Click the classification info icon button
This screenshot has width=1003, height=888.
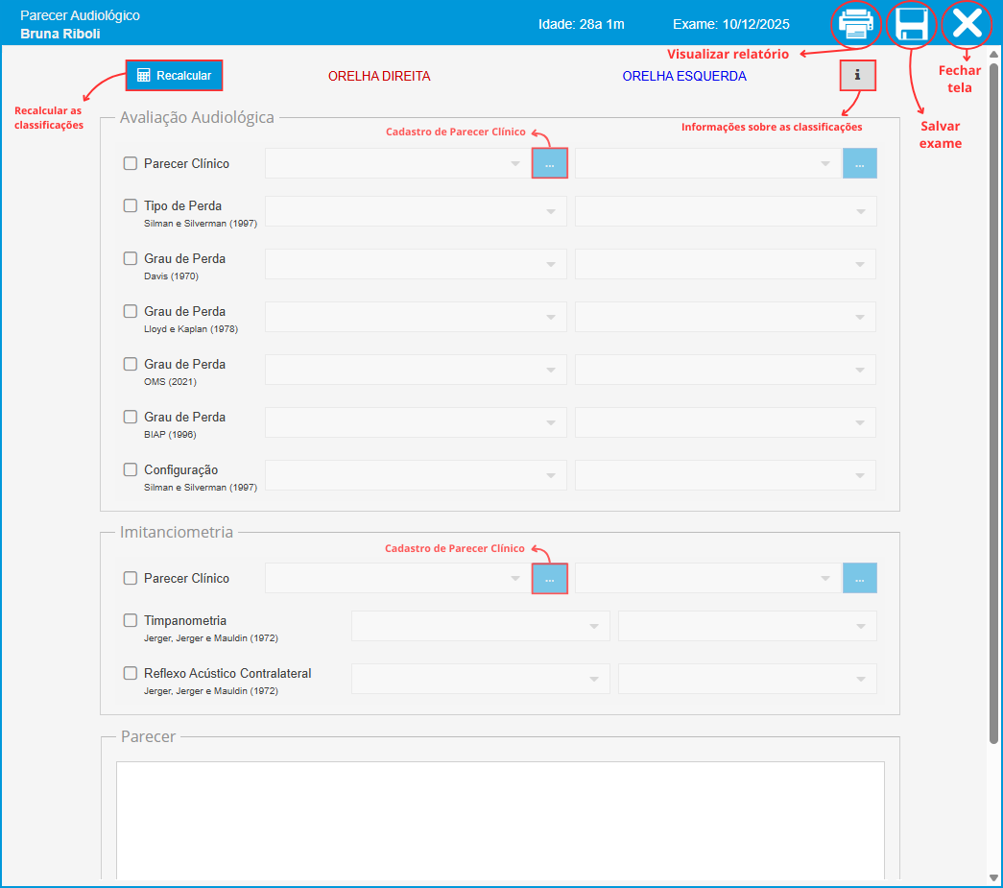857,75
